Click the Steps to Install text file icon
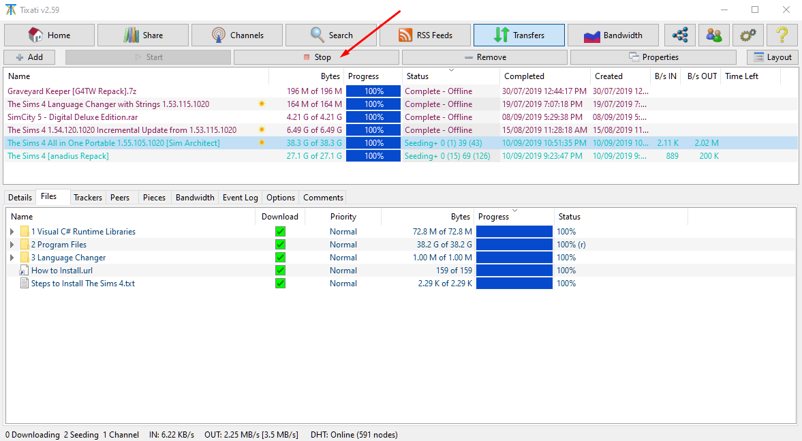The width and height of the screenshot is (802, 441). (24, 283)
